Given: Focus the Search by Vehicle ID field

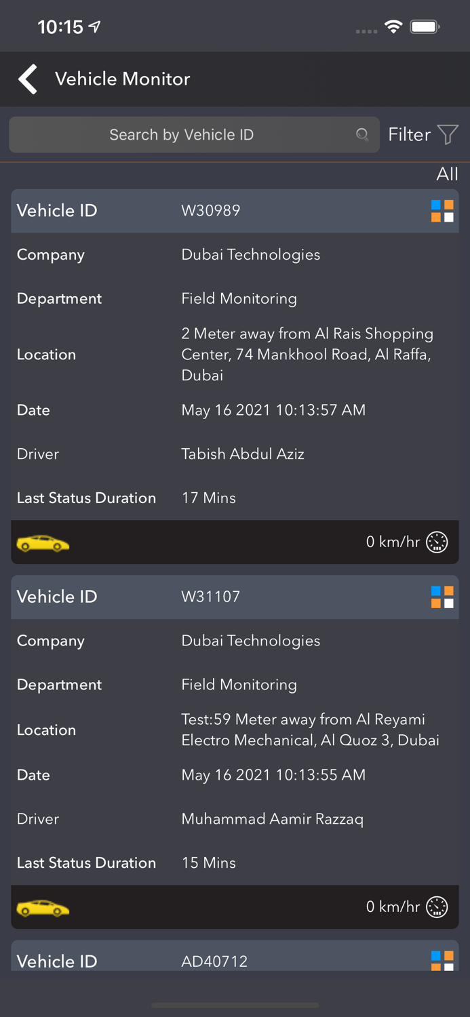Looking at the screenshot, I should click(x=182, y=135).
